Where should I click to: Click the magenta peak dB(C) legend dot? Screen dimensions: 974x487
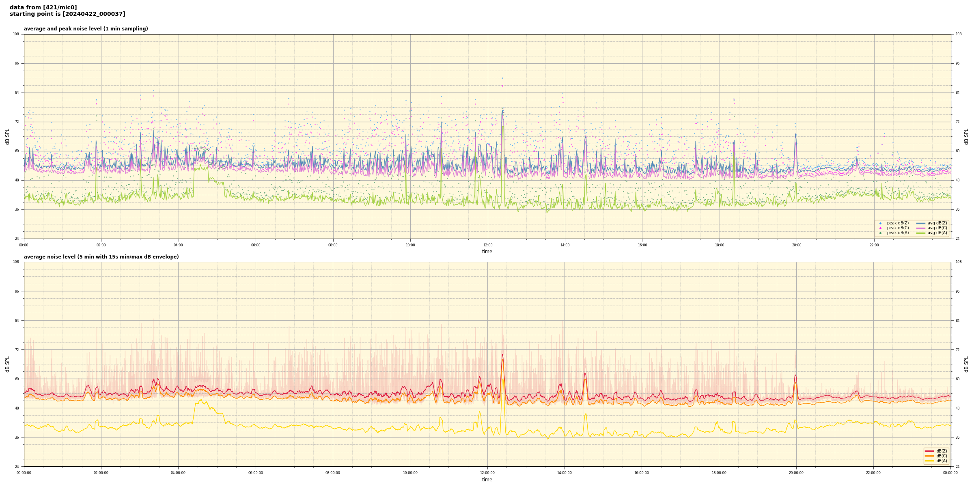tap(880, 228)
